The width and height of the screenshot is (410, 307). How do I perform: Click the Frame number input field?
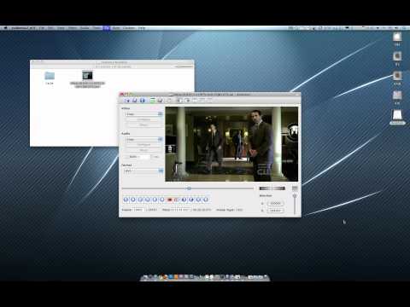coord(138,210)
